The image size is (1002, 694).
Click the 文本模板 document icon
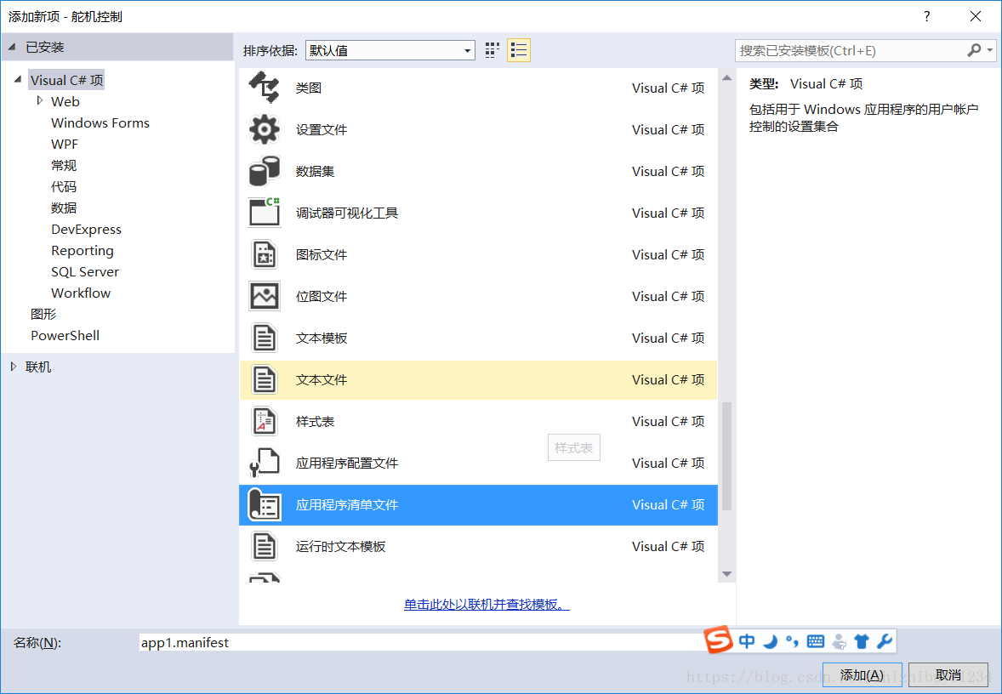(264, 338)
